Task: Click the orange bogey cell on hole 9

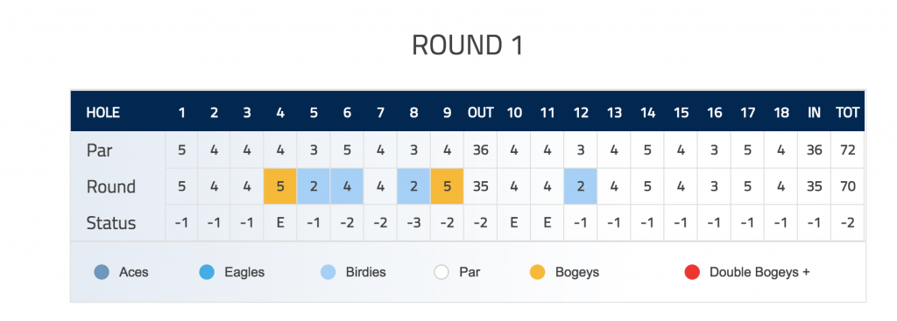Action: [x=447, y=186]
